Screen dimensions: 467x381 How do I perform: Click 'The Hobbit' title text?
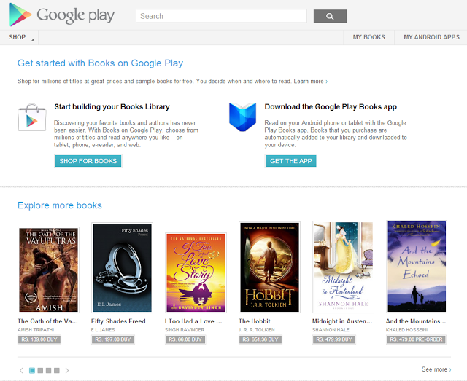[255, 321]
